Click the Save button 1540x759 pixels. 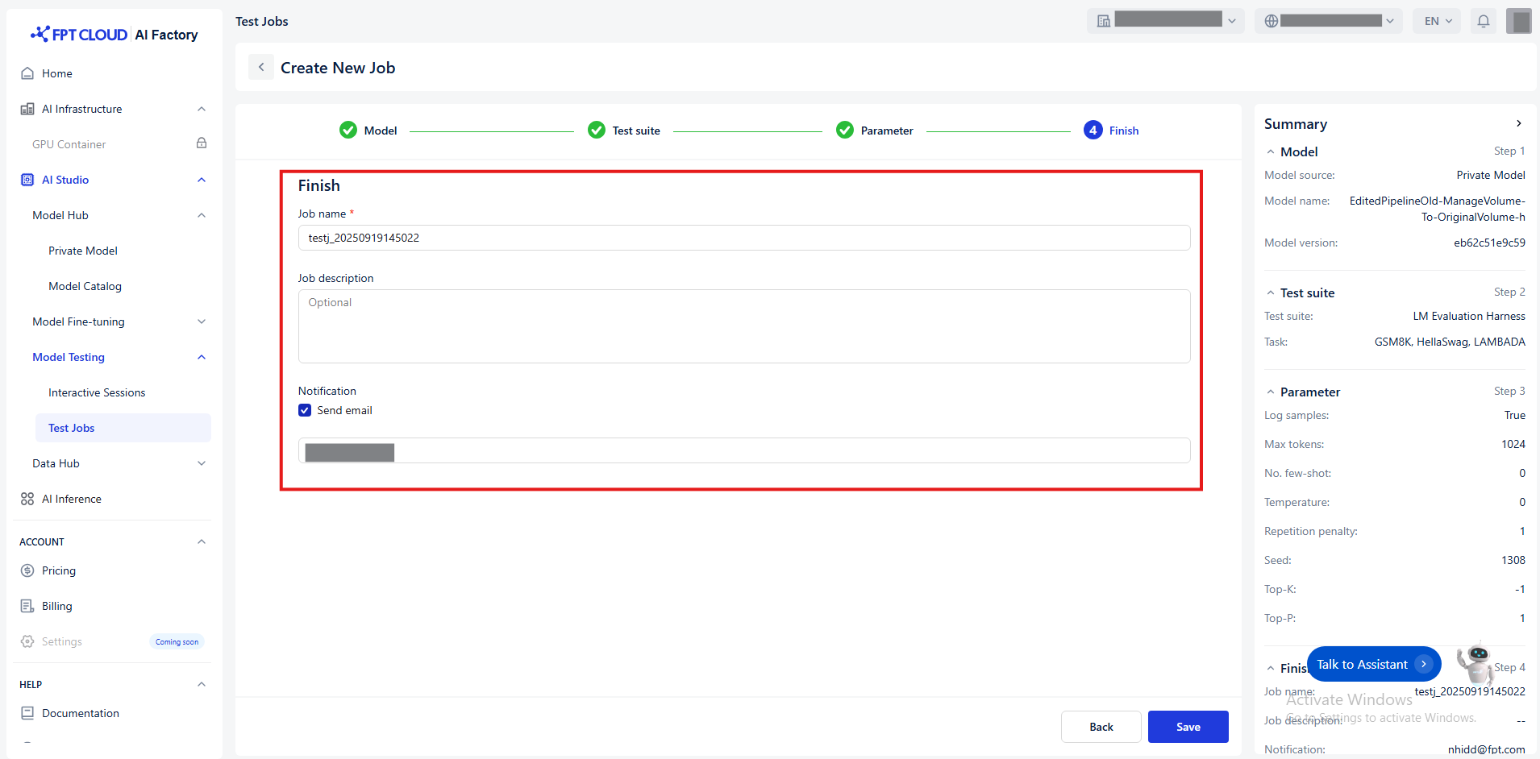tap(1188, 727)
